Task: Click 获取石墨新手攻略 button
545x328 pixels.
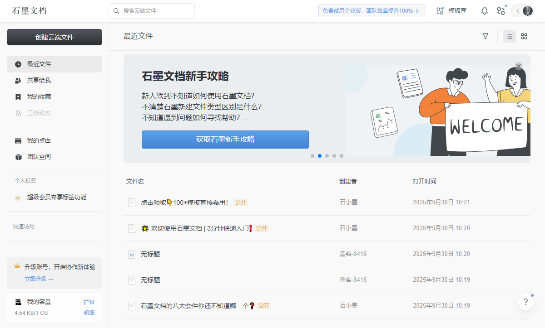Action: coord(225,140)
